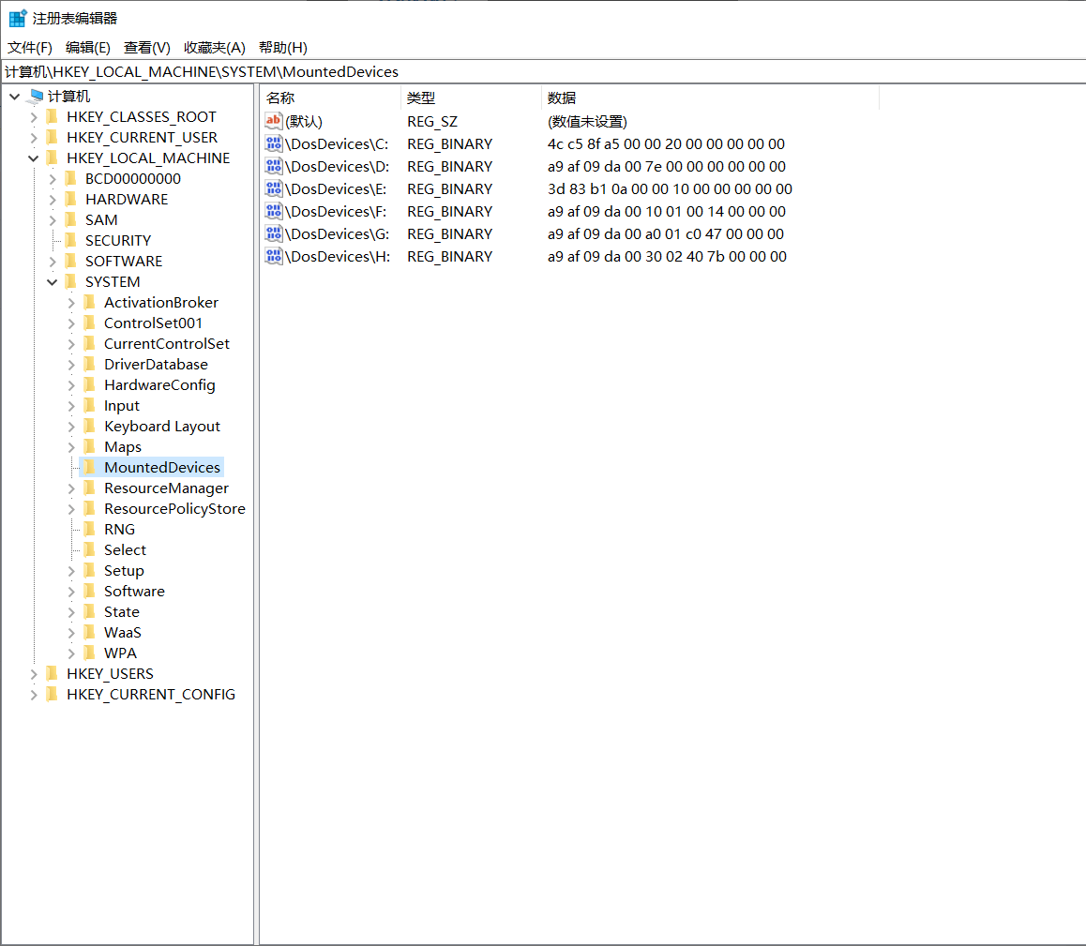Expand the Keyboard Layout key
This screenshot has width=1086, height=946.
tap(70, 427)
